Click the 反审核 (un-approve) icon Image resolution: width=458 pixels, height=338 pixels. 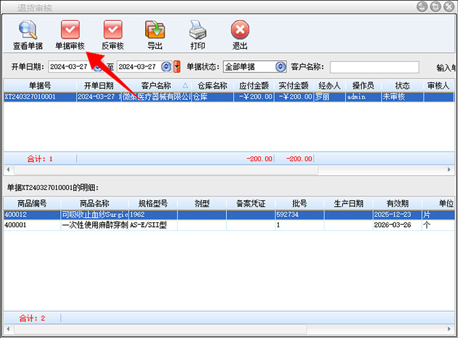tap(113, 30)
